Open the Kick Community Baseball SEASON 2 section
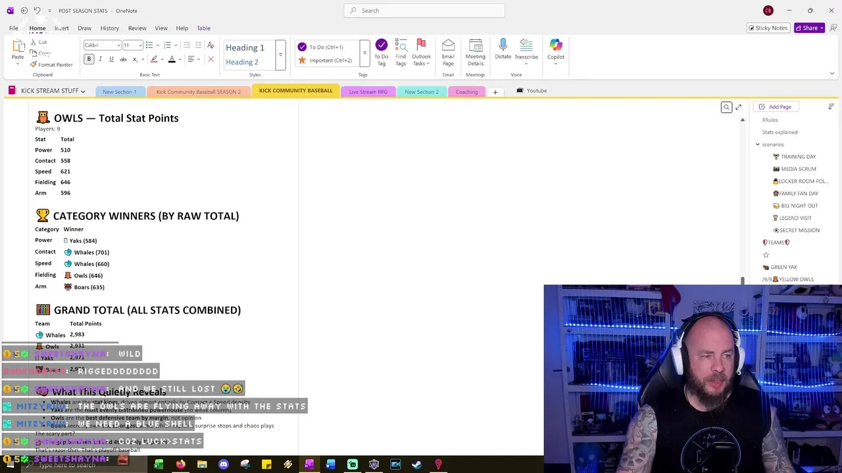Image resolution: width=842 pixels, height=473 pixels. (x=199, y=92)
